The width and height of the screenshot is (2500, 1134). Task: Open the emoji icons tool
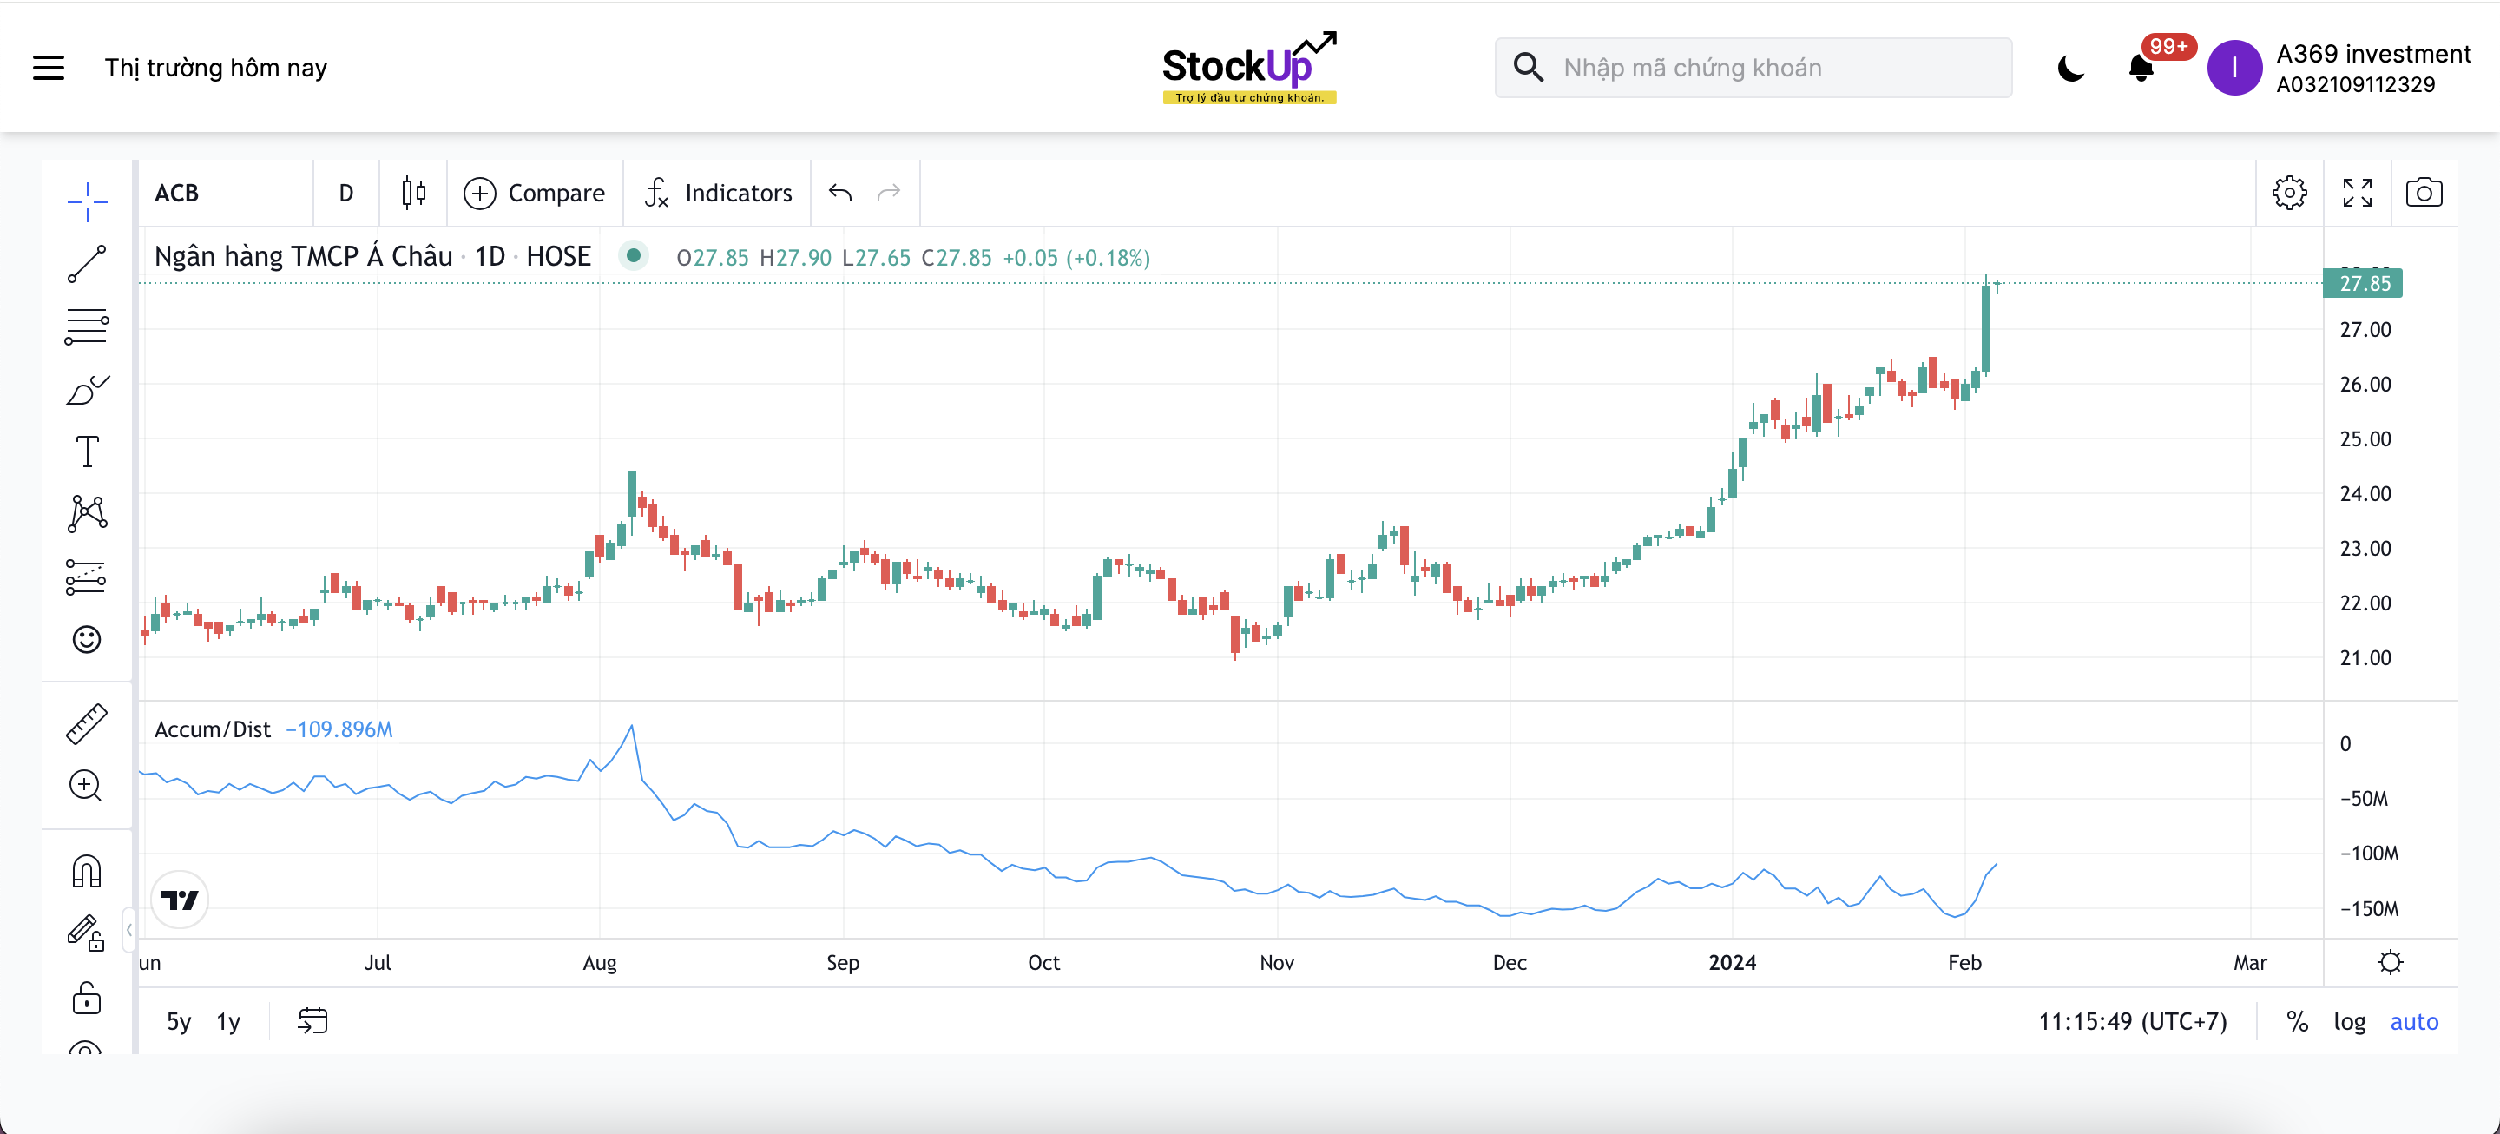tap(88, 639)
